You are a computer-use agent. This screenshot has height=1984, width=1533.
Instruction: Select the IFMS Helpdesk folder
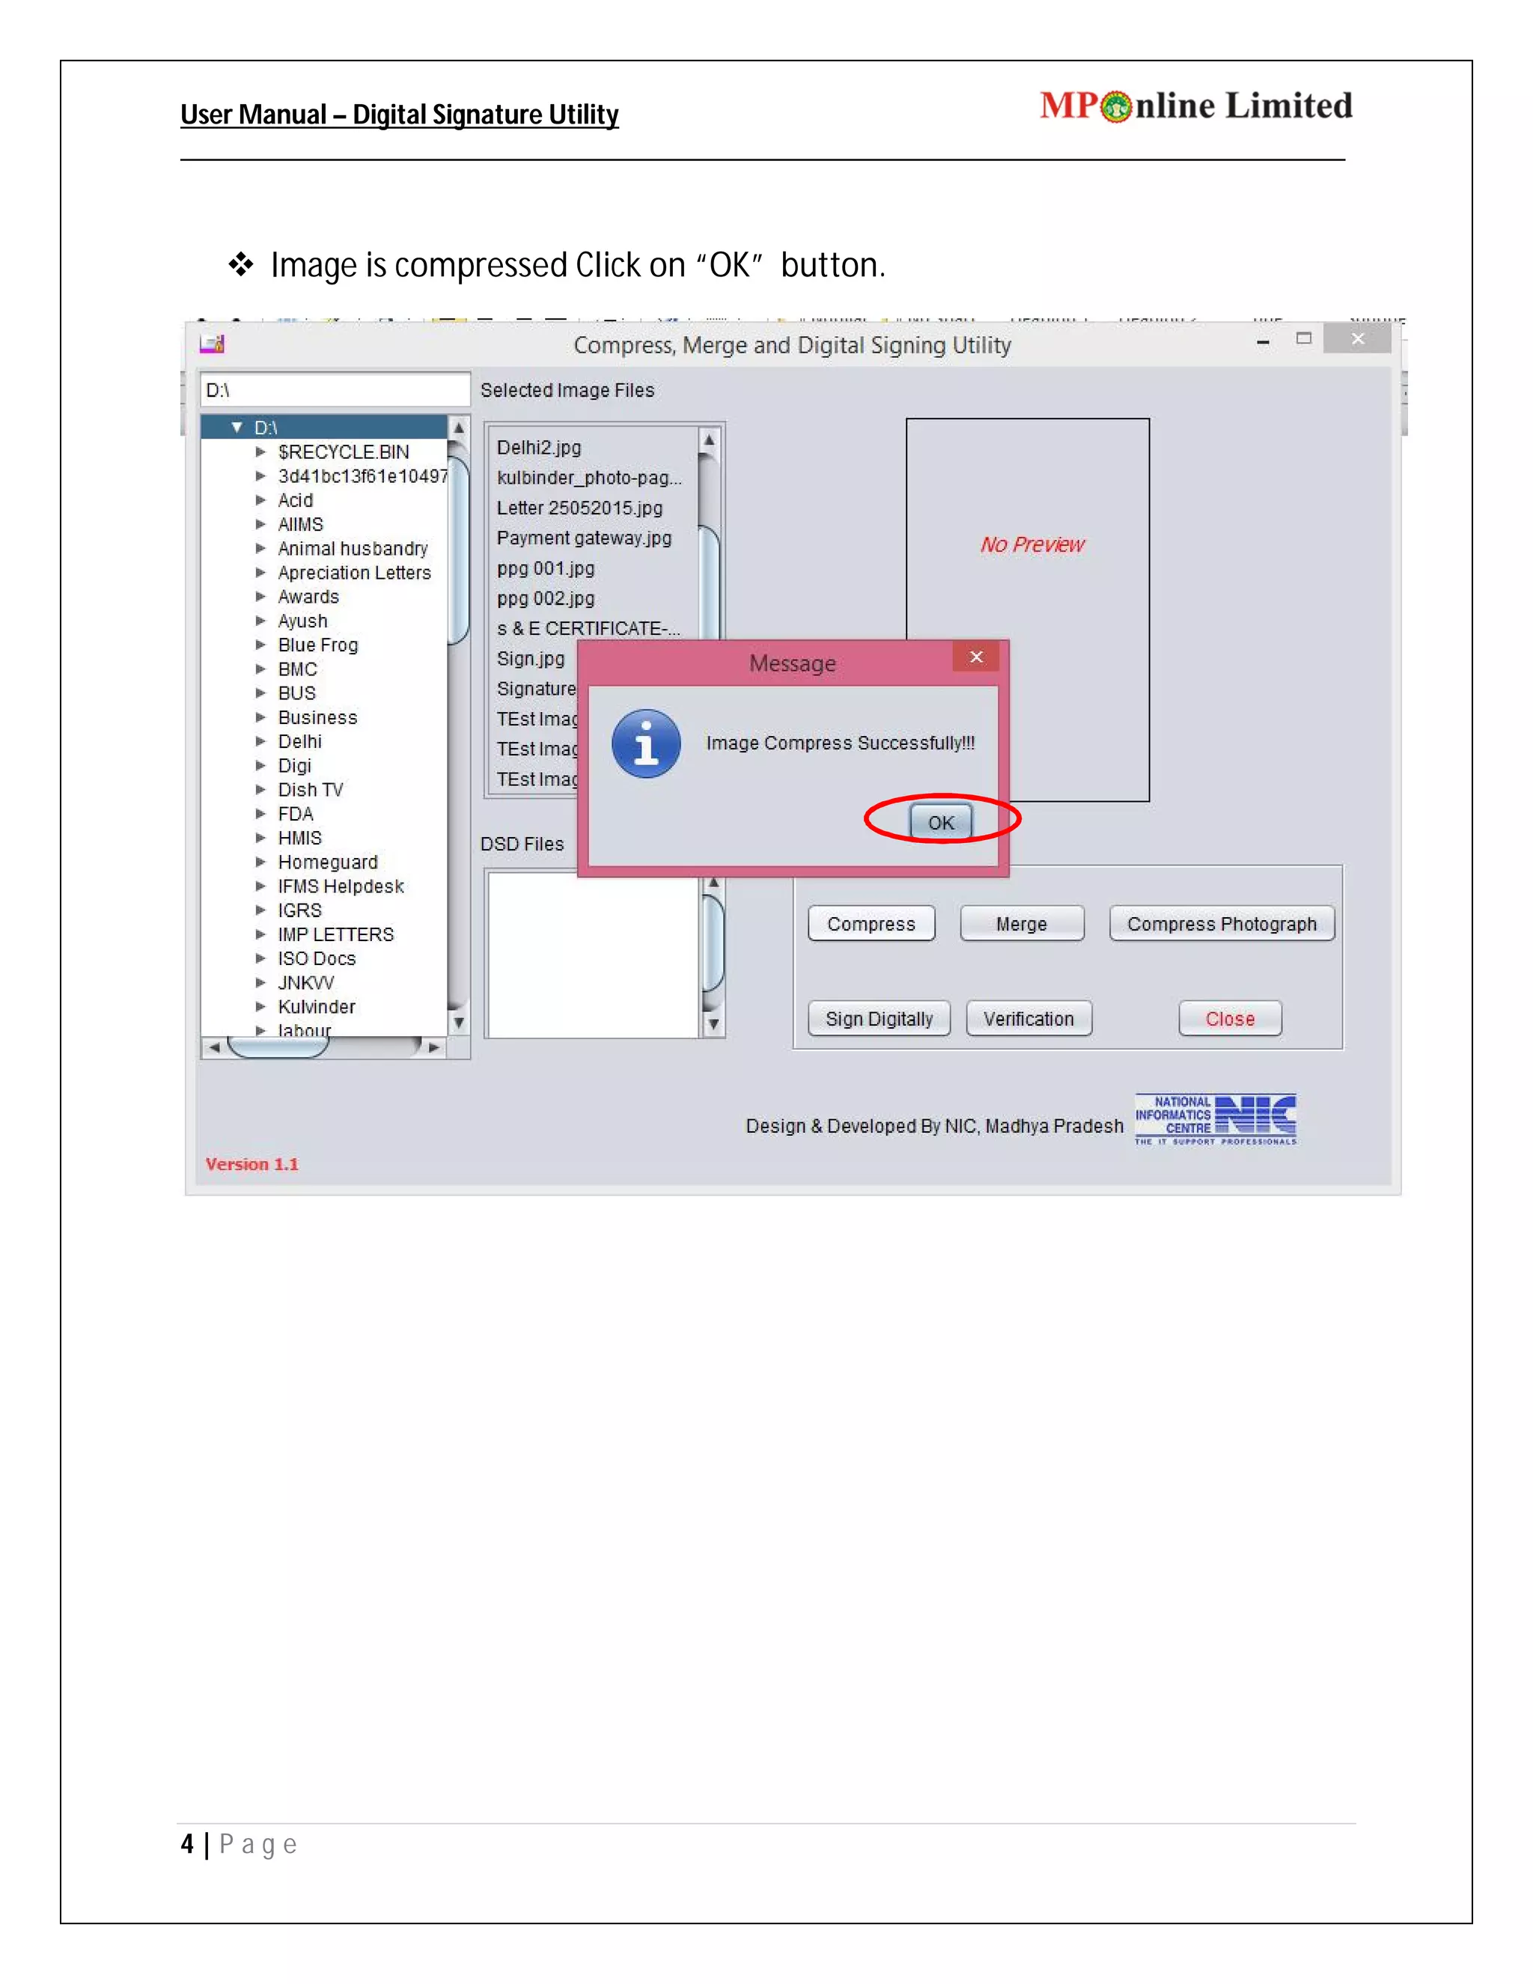pyautogui.click(x=341, y=886)
